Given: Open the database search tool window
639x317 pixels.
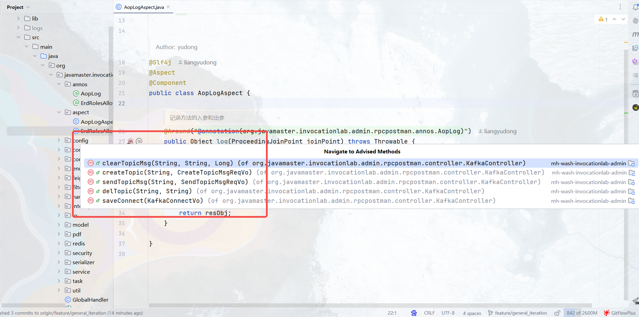Looking at the screenshot, I should 635,48.
